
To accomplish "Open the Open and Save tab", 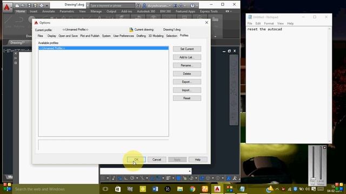I will point(68,36).
